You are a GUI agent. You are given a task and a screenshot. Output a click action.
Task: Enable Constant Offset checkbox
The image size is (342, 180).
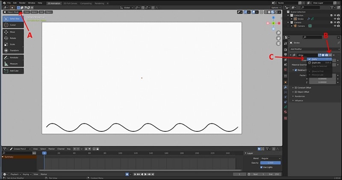click(x=296, y=88)
